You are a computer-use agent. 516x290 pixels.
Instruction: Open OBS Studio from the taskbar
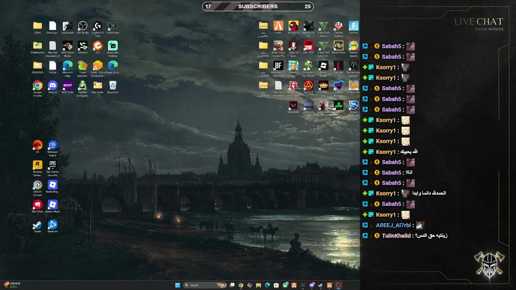(x=338, y=285)
